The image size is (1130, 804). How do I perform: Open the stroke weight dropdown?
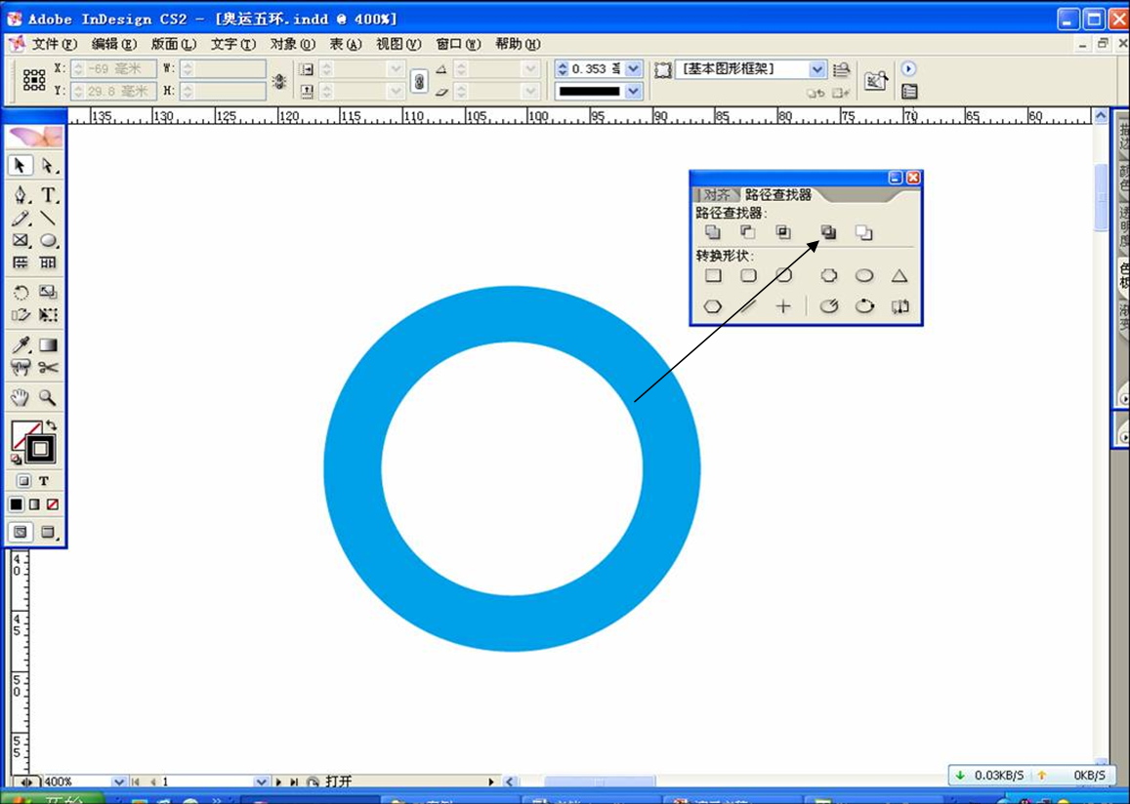[634, 69]
